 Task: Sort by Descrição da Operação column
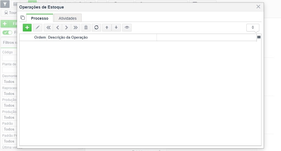pyautogui.click(x=102, y=37)
